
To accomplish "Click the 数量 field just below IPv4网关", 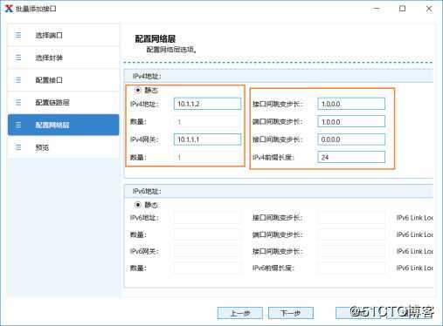I will click(x=207, y=158).
